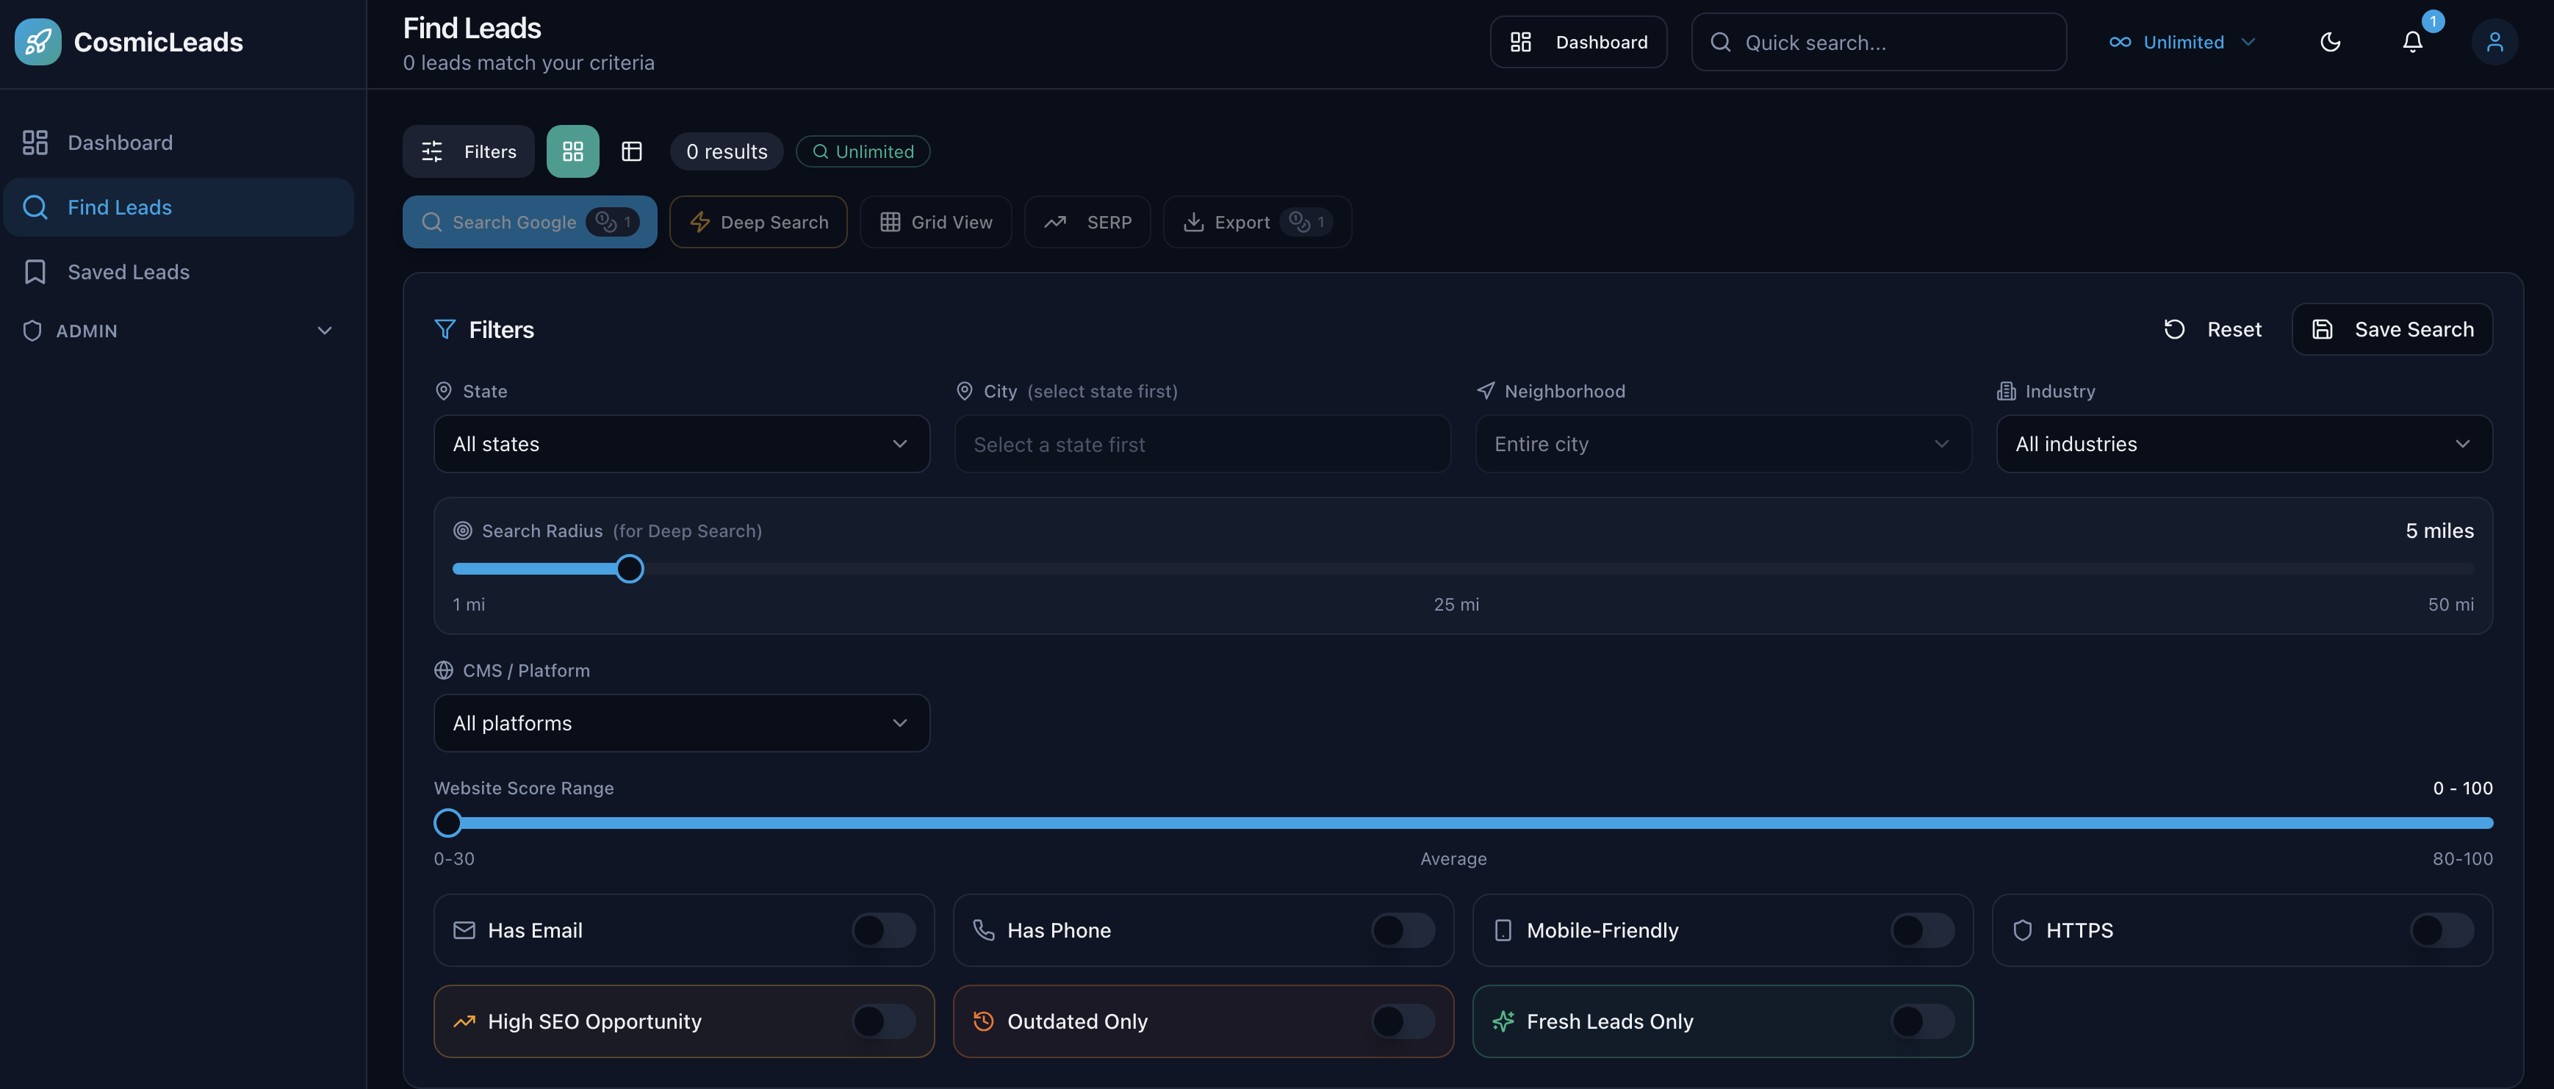Select the grid layout view icon
The width and height of the screenshot is (2554, 1089).
573,151
